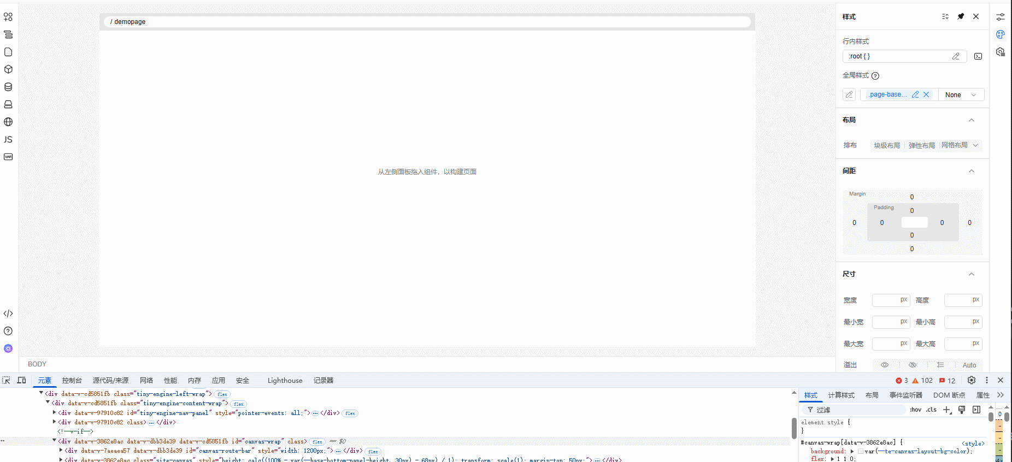Toggle the :hov element state option
1012x462 pixels.
915,410
